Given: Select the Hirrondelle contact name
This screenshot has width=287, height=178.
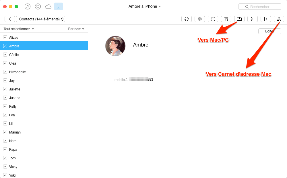Looking at the screenshot, I should pyautogui.click(x=18, y=72).
